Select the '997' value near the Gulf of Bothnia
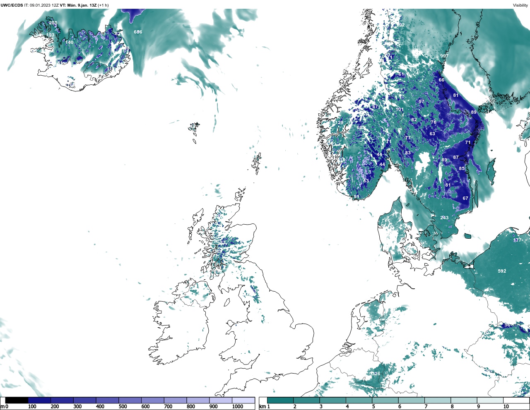Screen dimensions: 530x410 coord(444,56)
